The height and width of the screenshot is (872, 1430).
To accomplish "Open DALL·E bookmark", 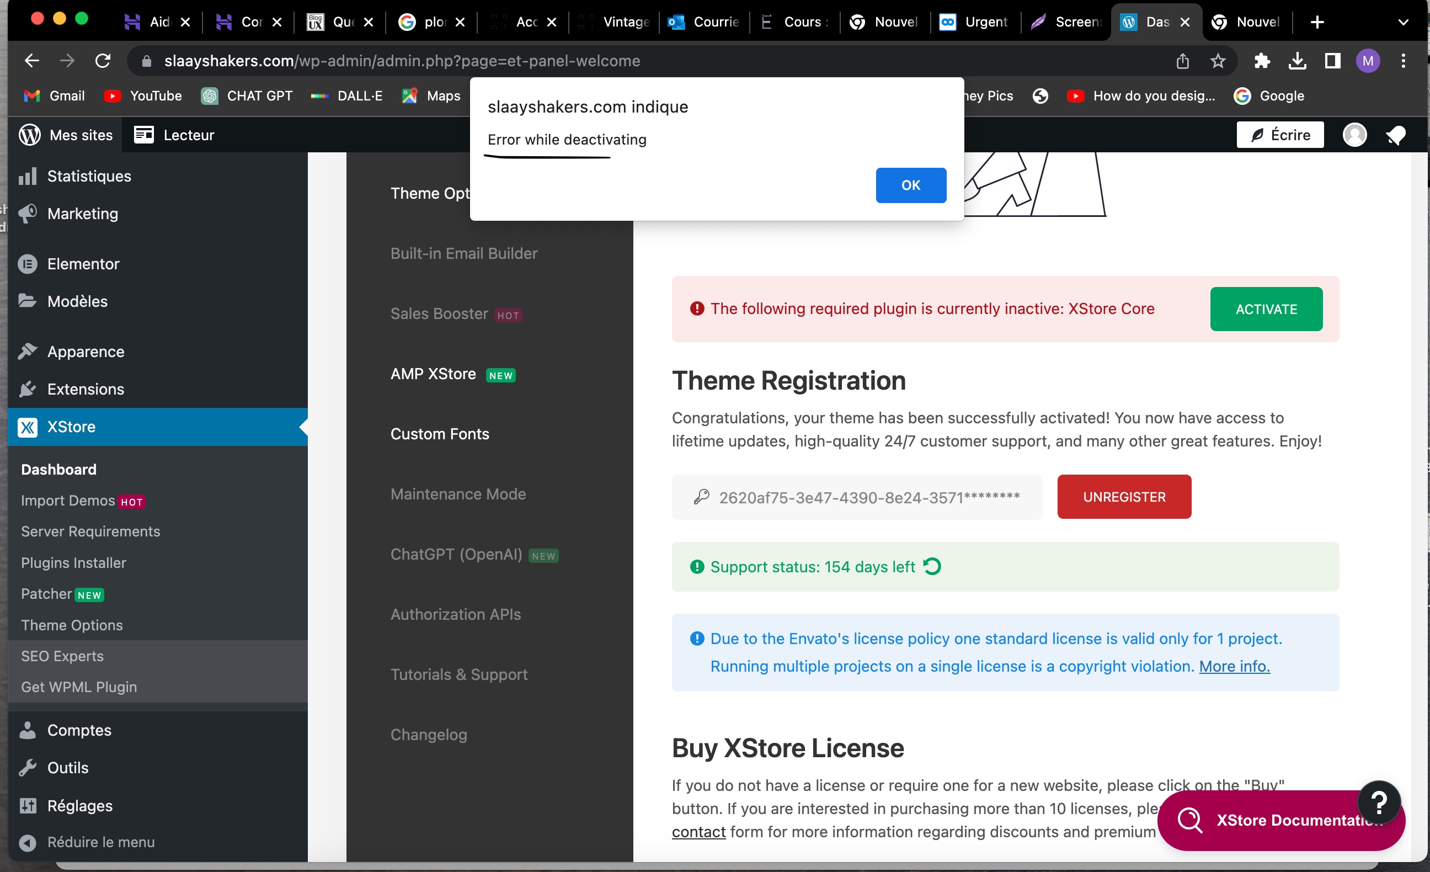I will click(x=346, y=96).
